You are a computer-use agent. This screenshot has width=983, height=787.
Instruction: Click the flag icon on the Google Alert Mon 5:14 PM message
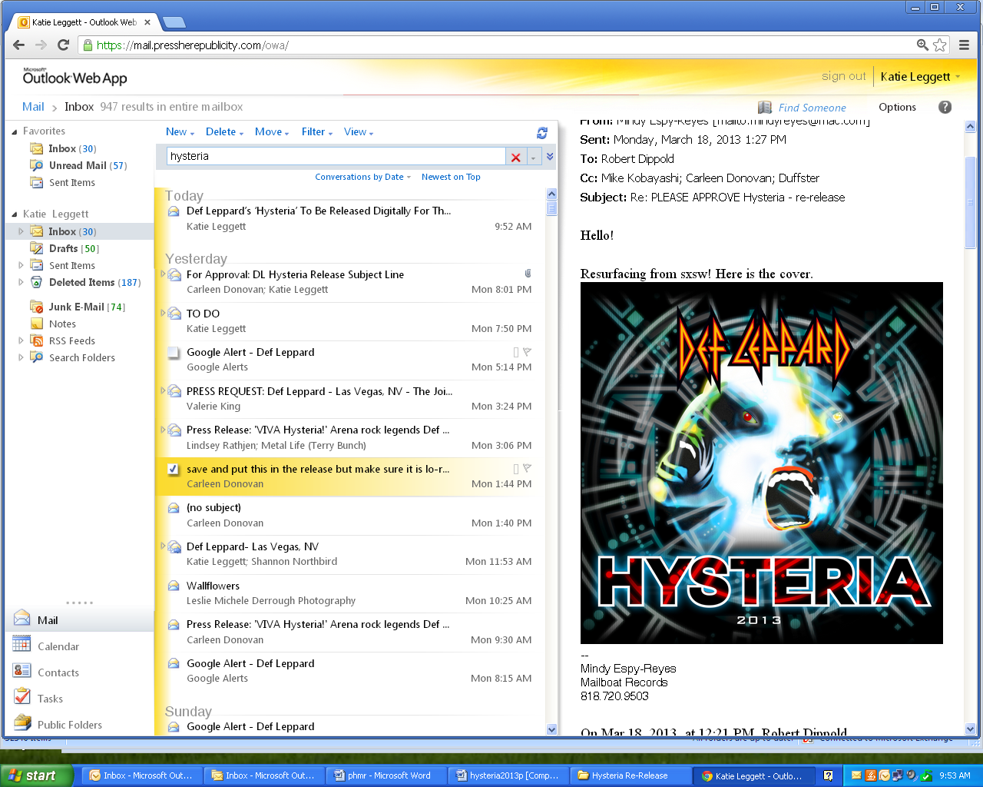[527, 352]
